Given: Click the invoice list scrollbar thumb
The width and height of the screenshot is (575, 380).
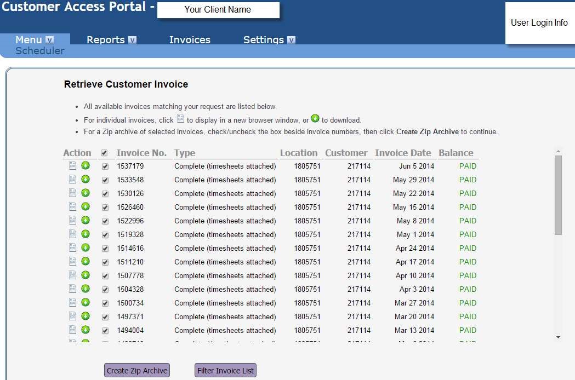Looking at the screenshot, I should pos(558,195).
